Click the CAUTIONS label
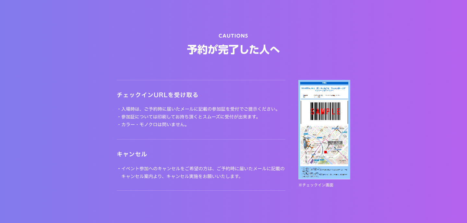467x223 pixels. 233,36
